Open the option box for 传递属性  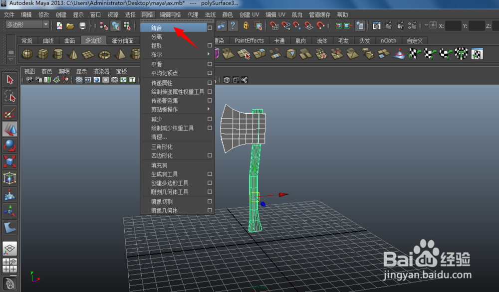point(210,83)
